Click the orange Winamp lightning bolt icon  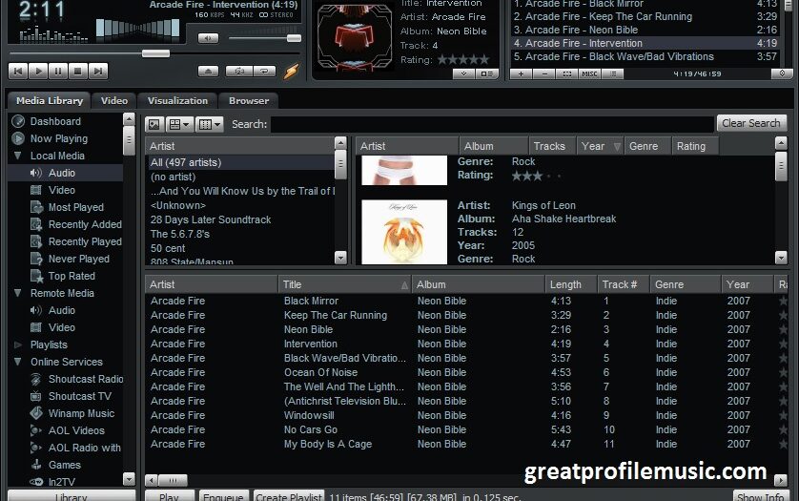[291, 71]
